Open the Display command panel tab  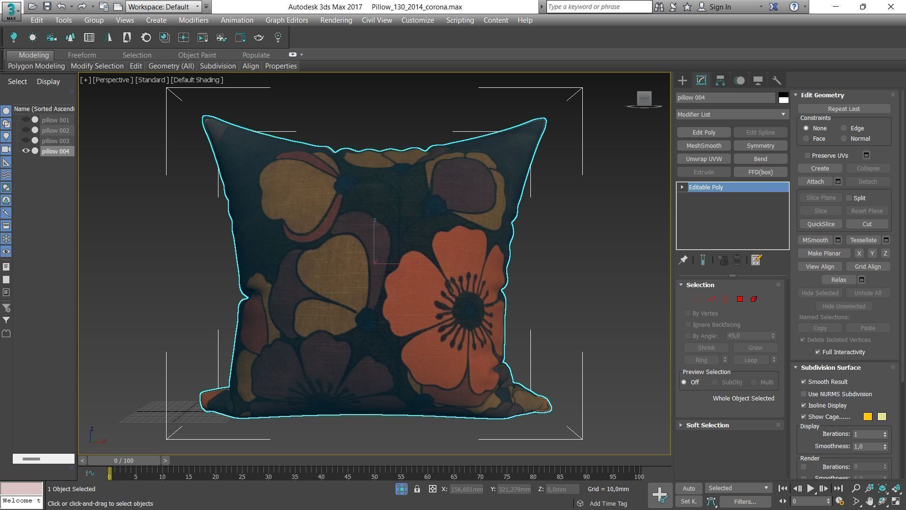pos(758,80)
